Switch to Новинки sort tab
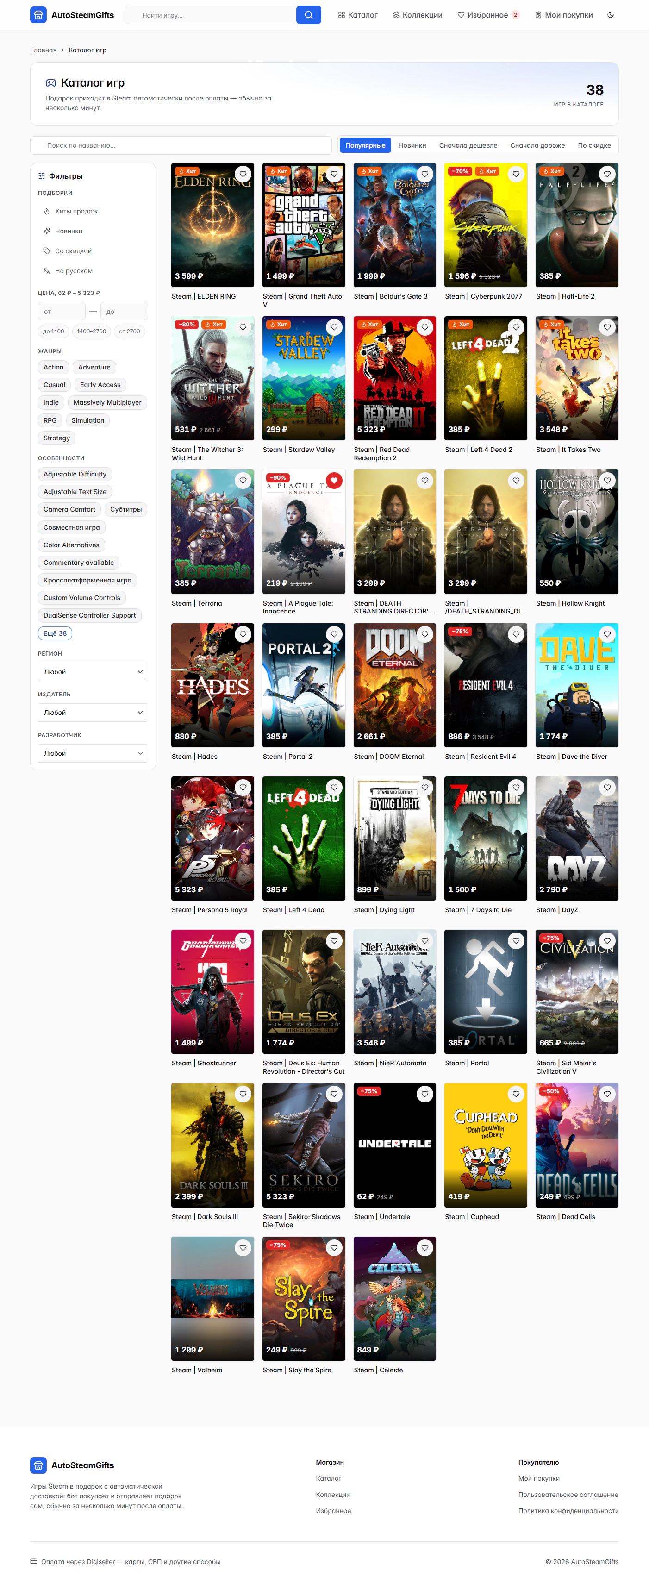Screen dimensions: 649x1596 [x=412, y=145]
